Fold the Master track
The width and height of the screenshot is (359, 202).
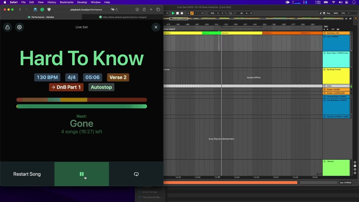[325, 161]
